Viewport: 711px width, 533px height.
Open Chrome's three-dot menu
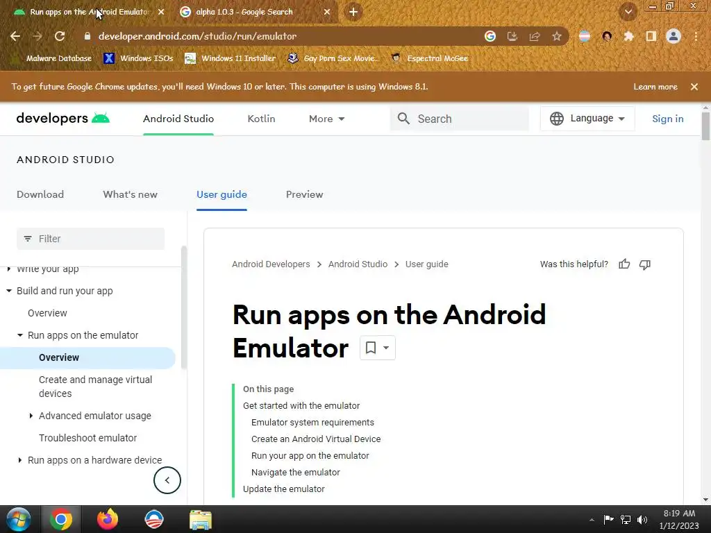pyautogui.click(x=696, y=36)
